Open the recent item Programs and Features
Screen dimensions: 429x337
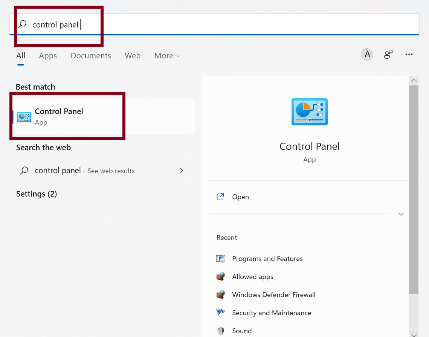267,259
